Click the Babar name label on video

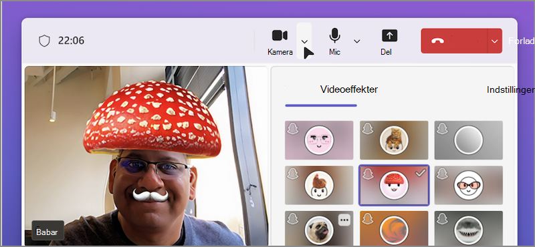[47, 232]
